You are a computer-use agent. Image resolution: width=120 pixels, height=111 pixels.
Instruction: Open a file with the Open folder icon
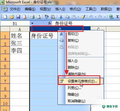click(12, 17)
